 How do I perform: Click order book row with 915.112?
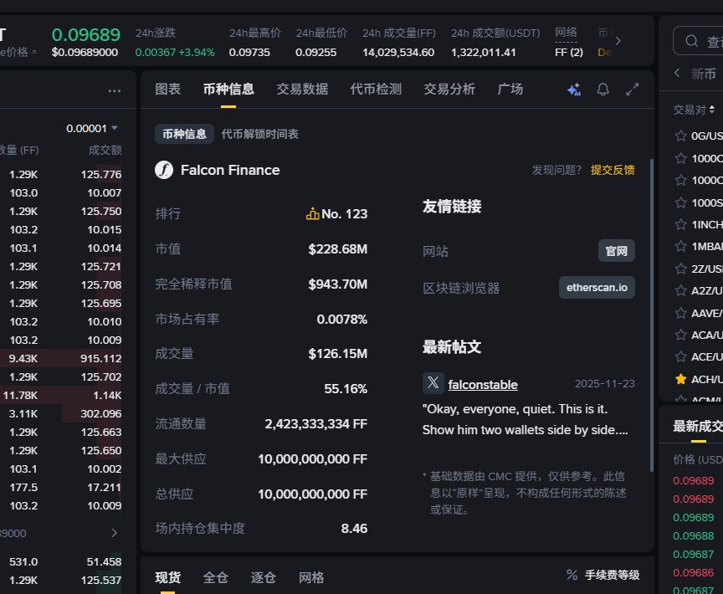(61, 358)
